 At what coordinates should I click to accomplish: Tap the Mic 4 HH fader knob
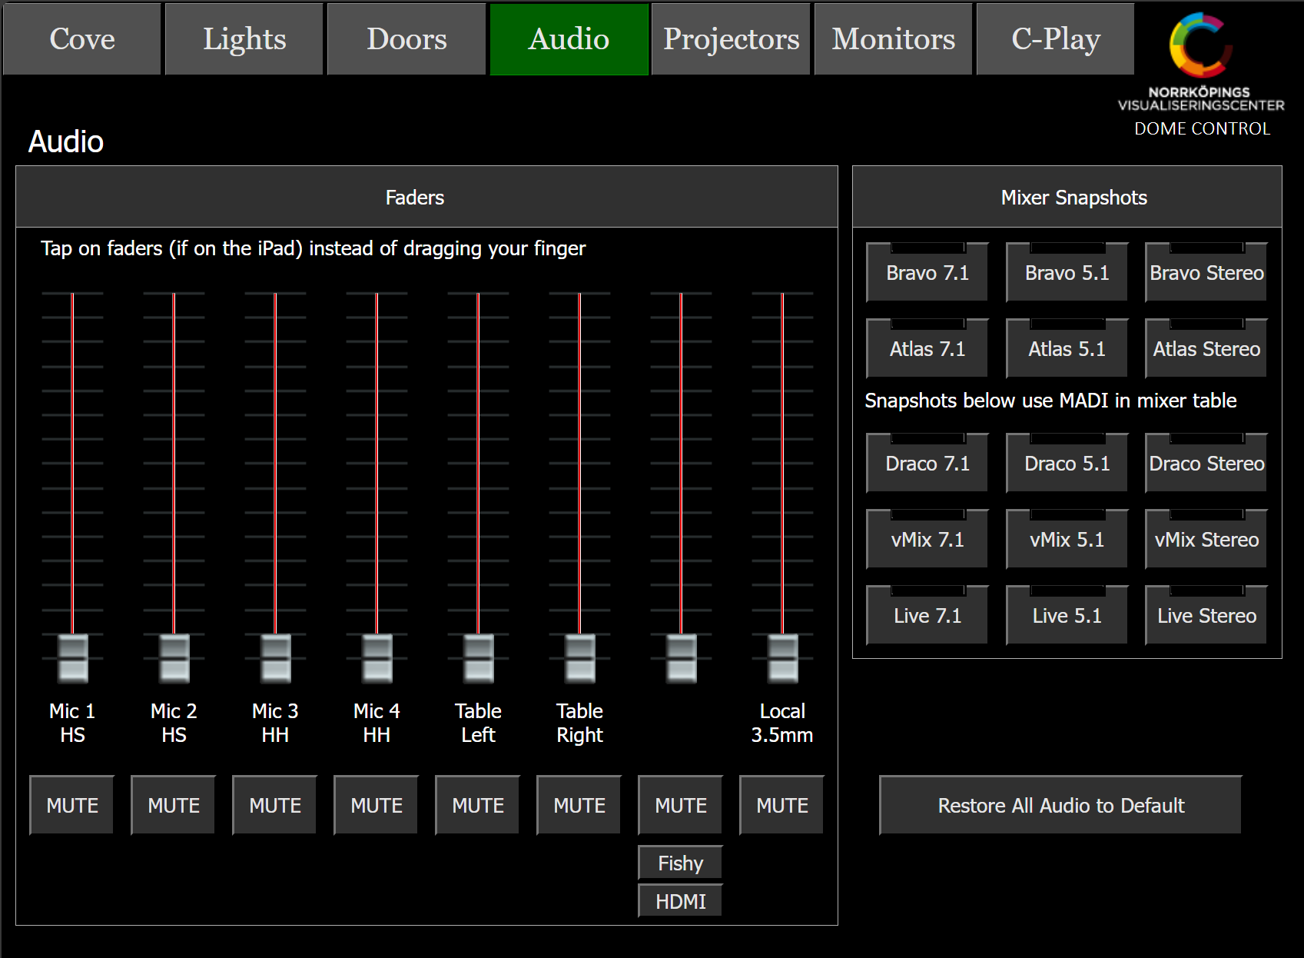tap(377, 658)
